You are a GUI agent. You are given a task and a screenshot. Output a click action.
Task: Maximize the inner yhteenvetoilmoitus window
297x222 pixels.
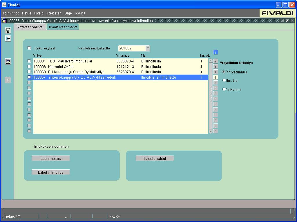(x=287, y=21)
